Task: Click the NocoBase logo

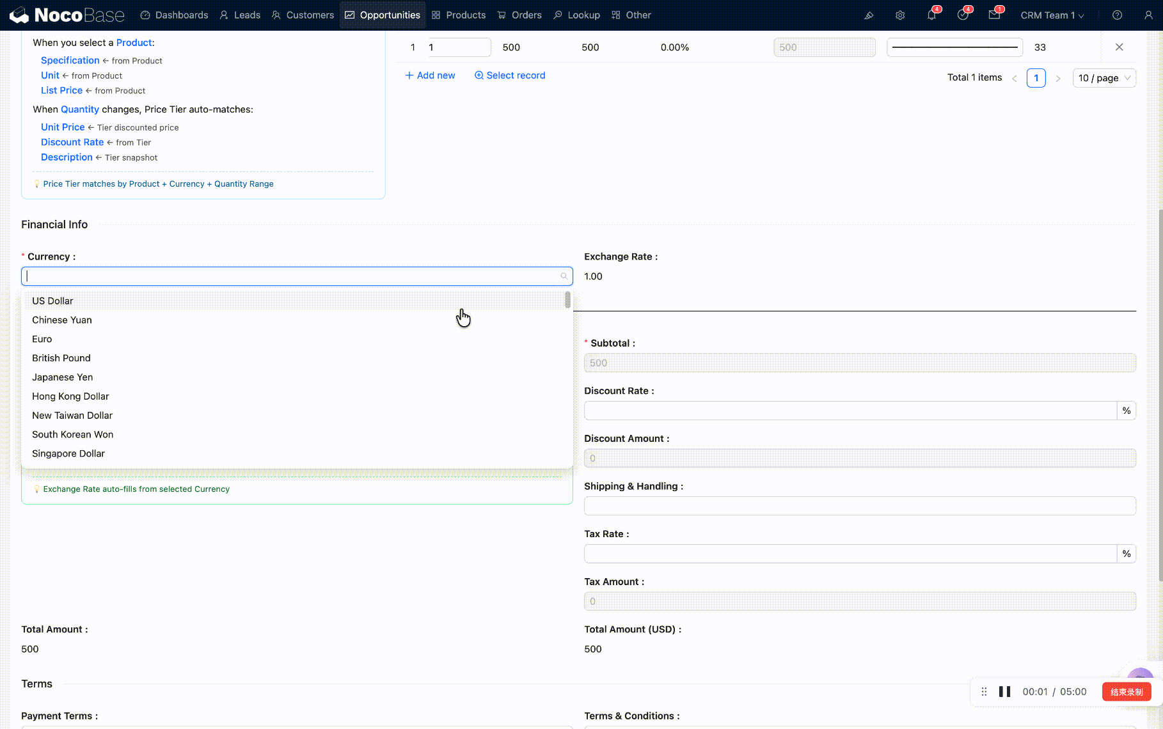Action: tap(67, 15)
